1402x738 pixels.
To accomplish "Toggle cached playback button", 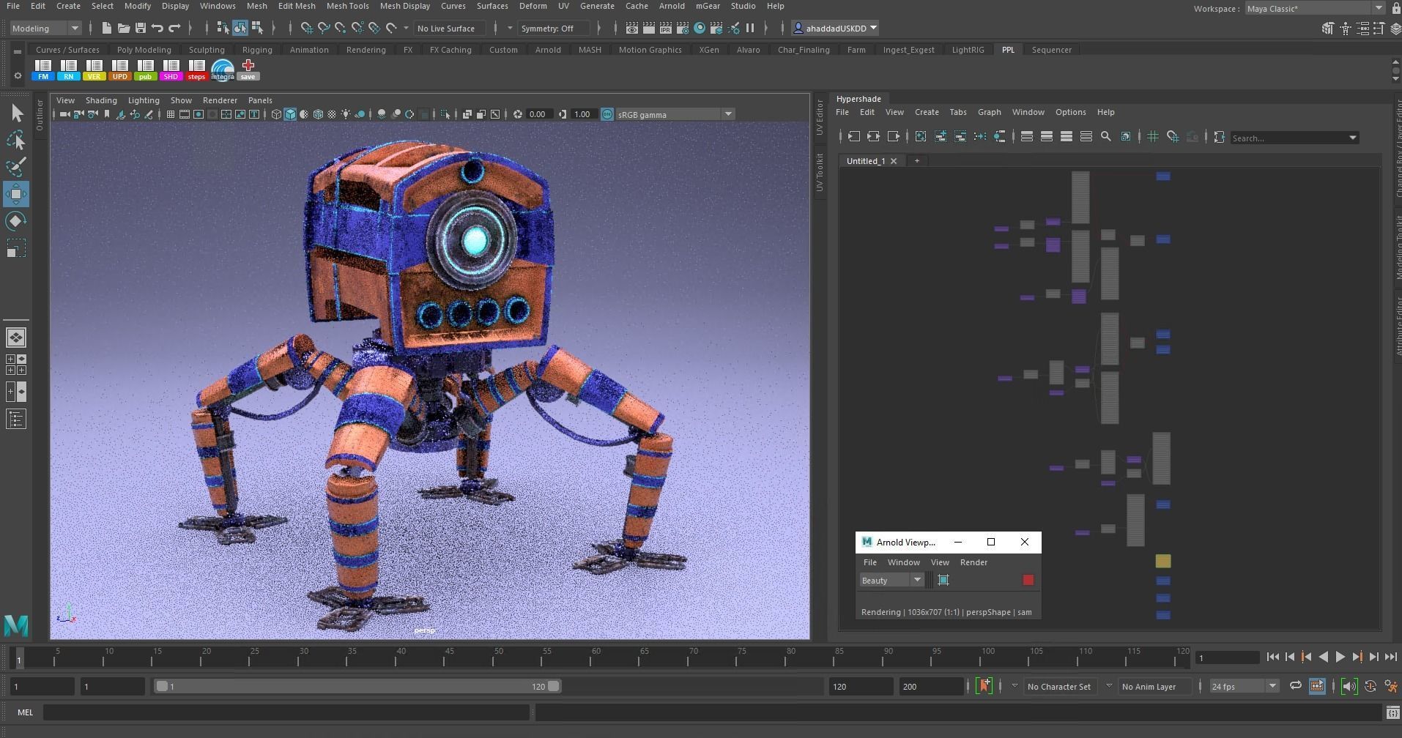I will [x=1316, y=687].
